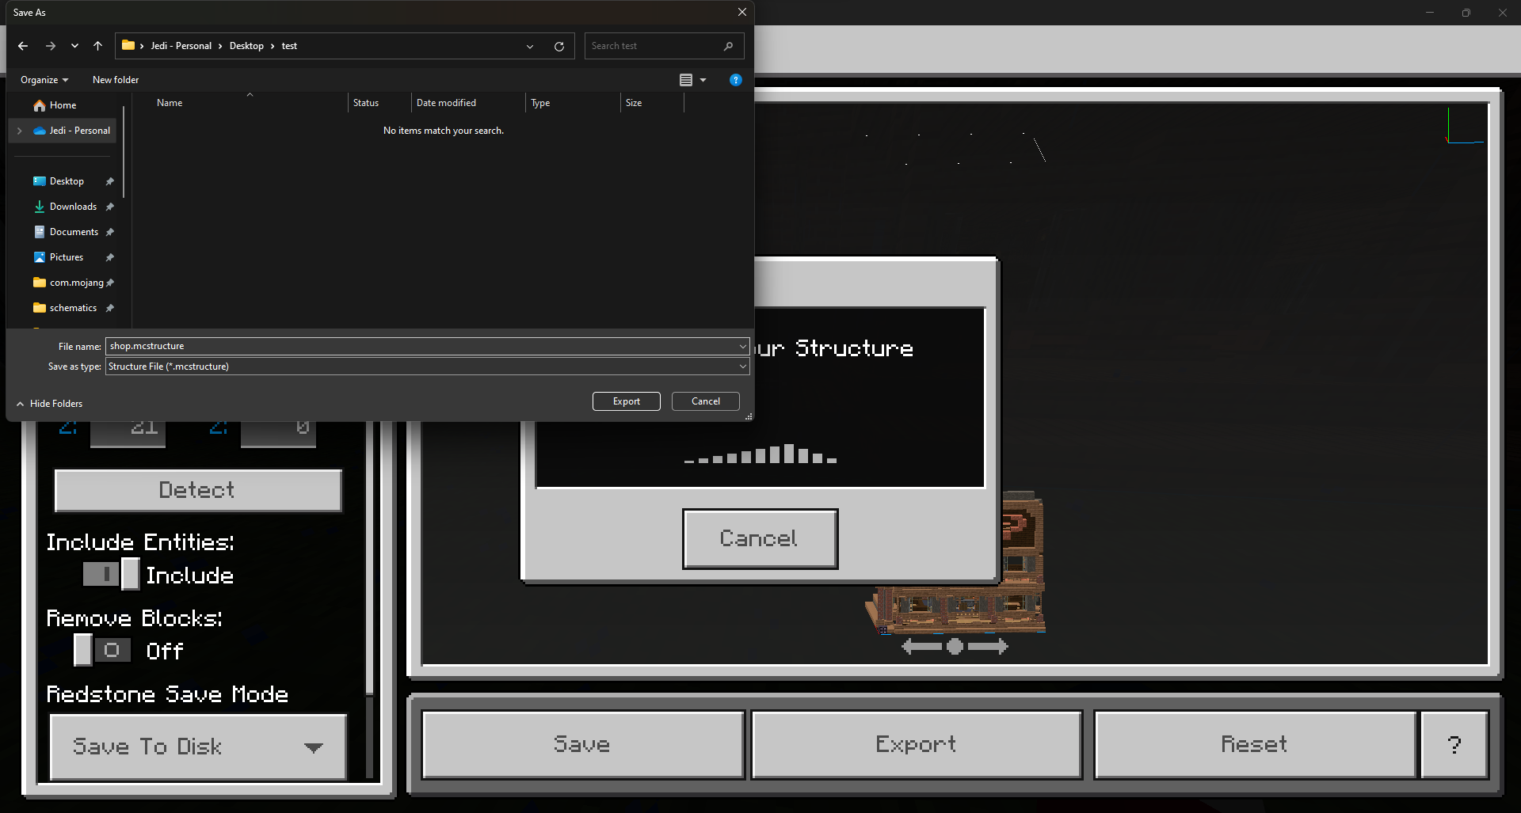The width and height of the screenshot is (1521, 813).
Task: Rotate structure preview with right arrow
Action: tap(989, 647)
